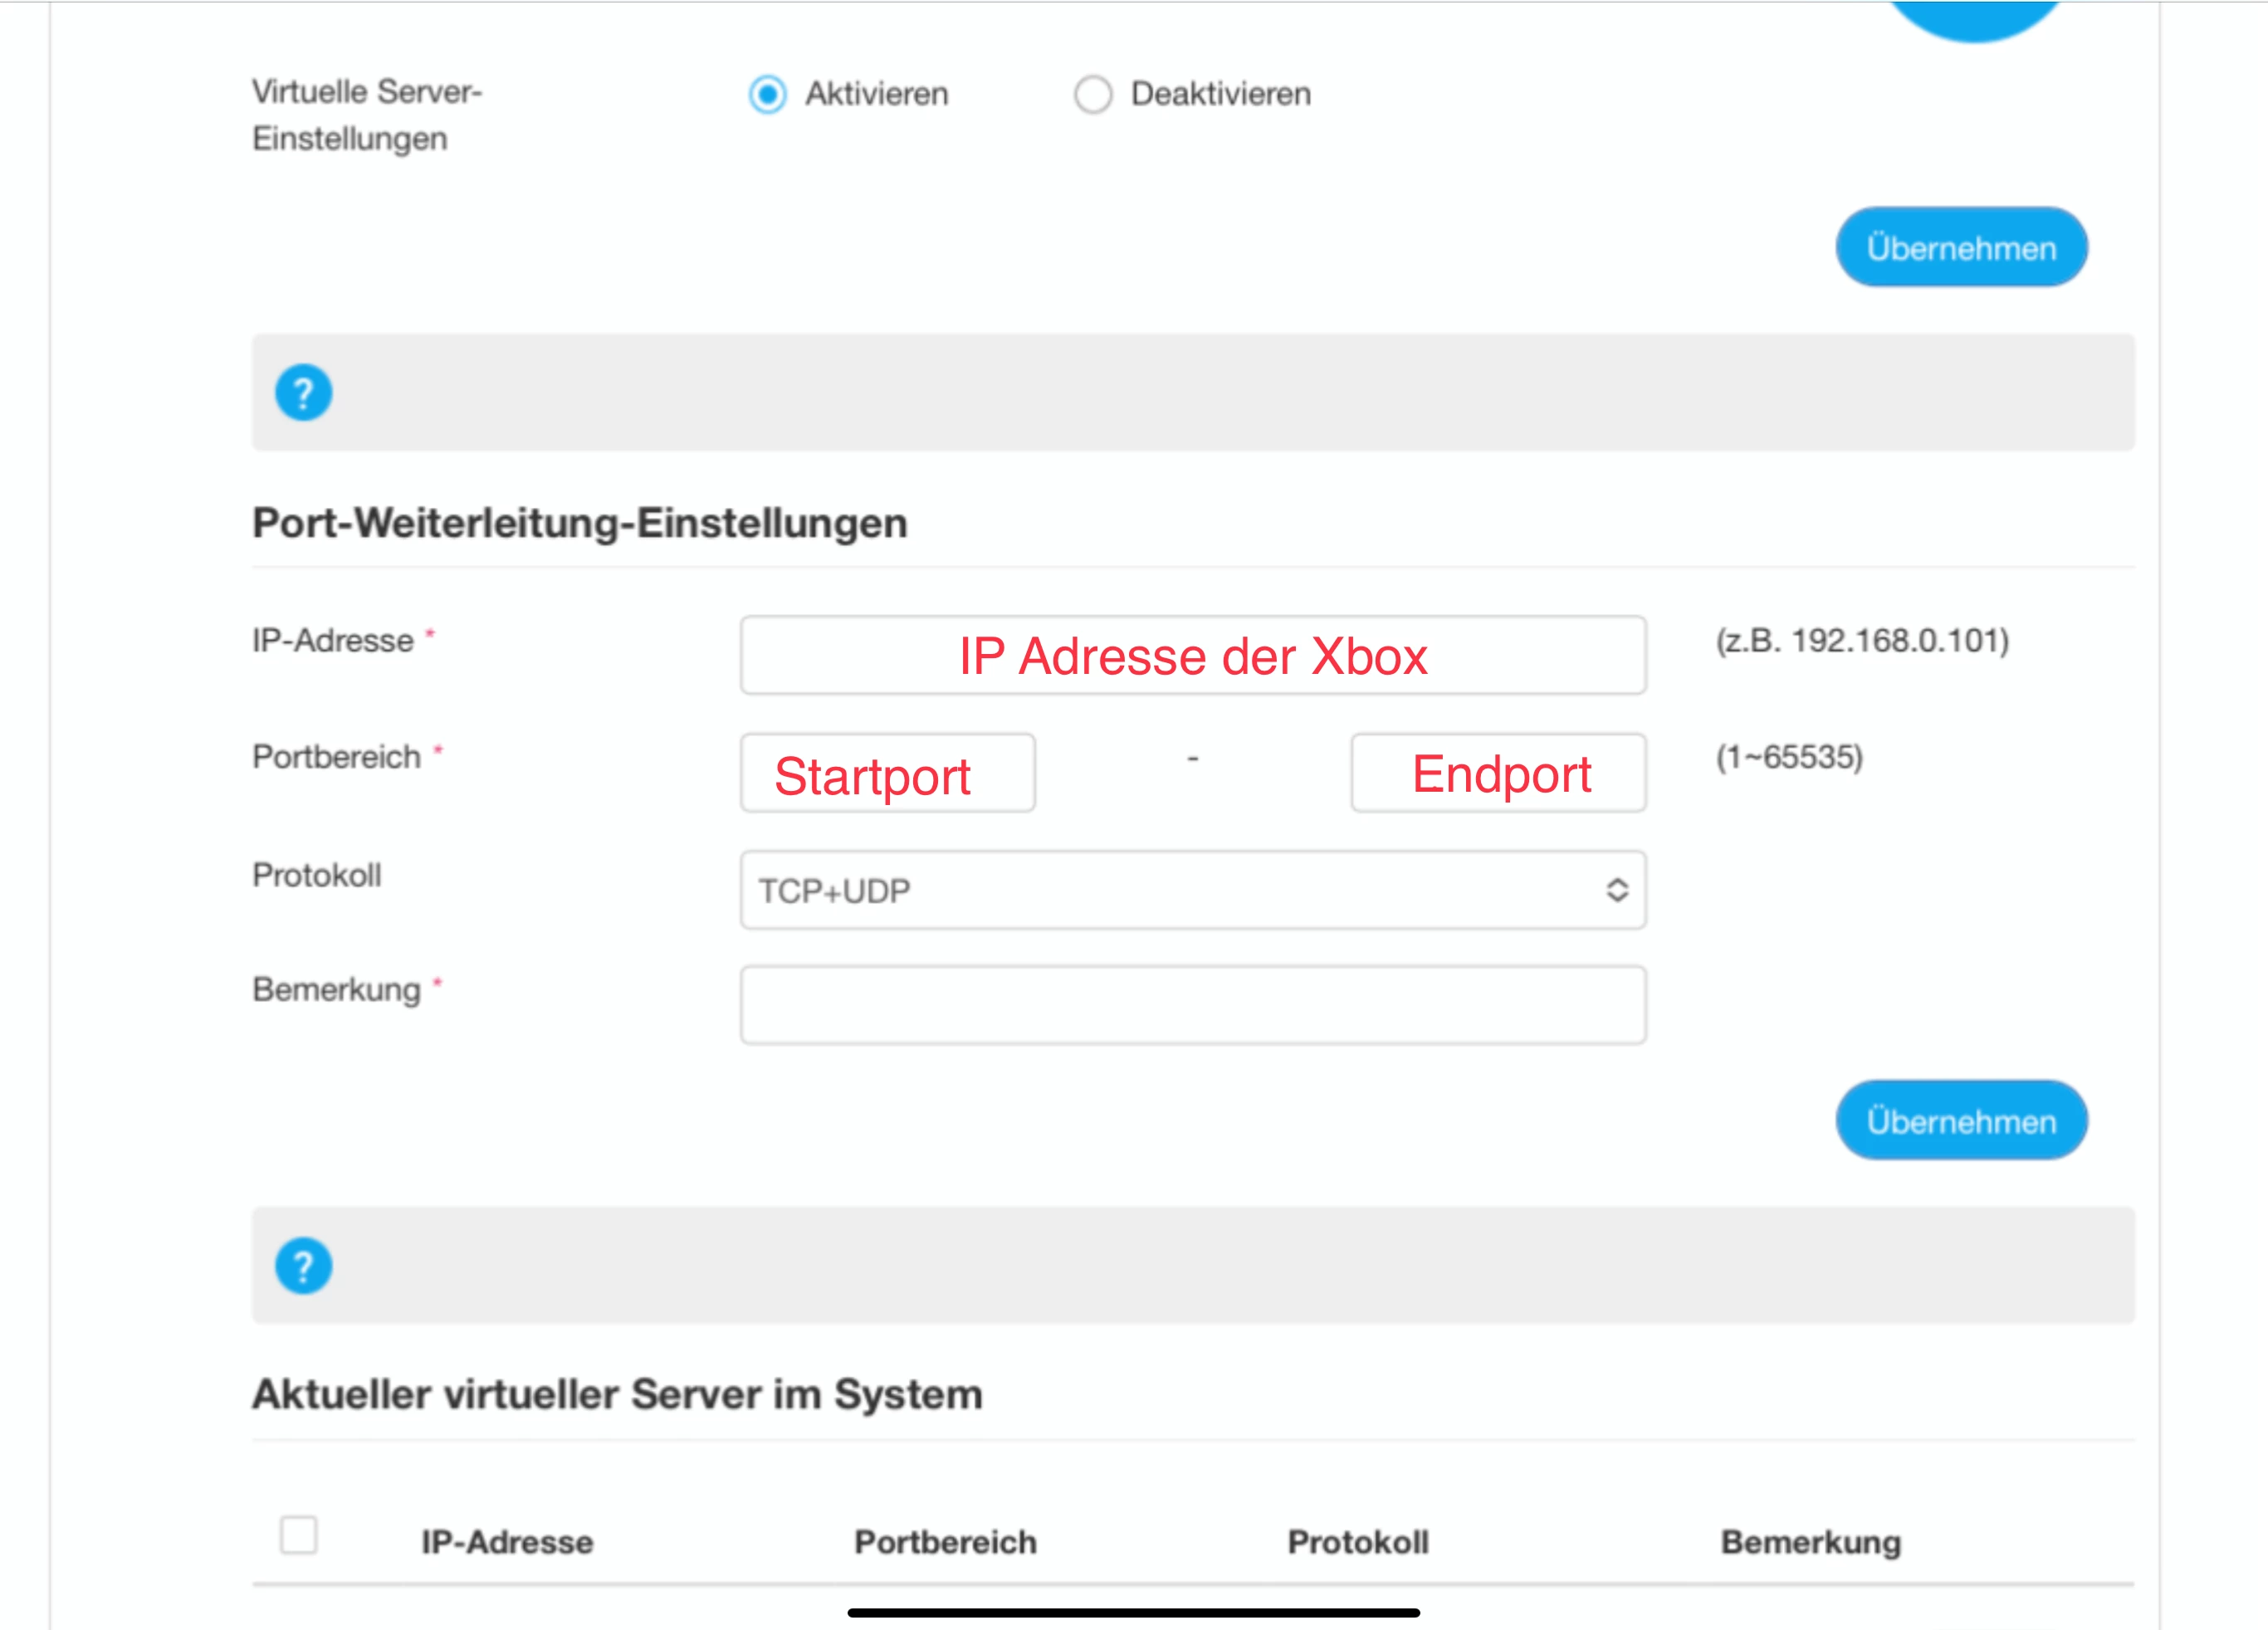The width and height of the screenshot is (2268, 1630).
Task: Click the Bemerkung column header
Action: tap(1810, 1542)
